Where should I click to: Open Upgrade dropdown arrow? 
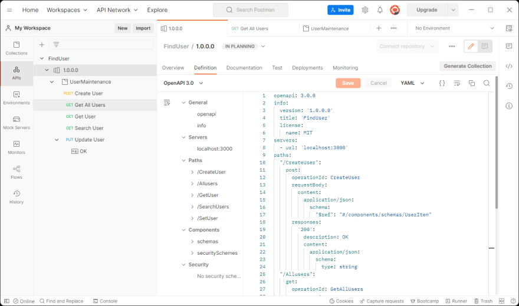click(453, 10)
